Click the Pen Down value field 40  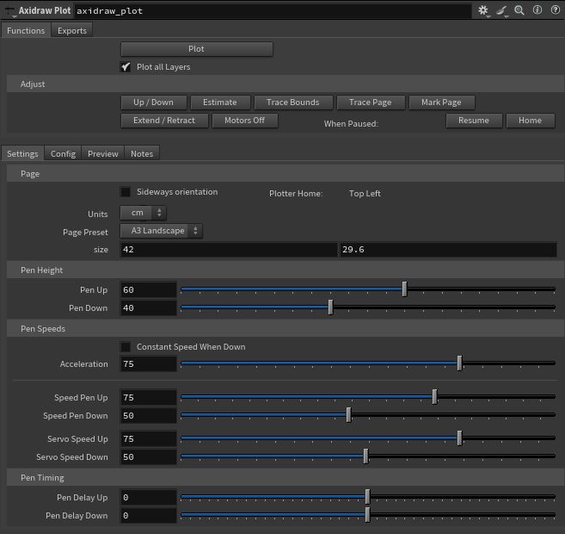(x=149, y=308)
